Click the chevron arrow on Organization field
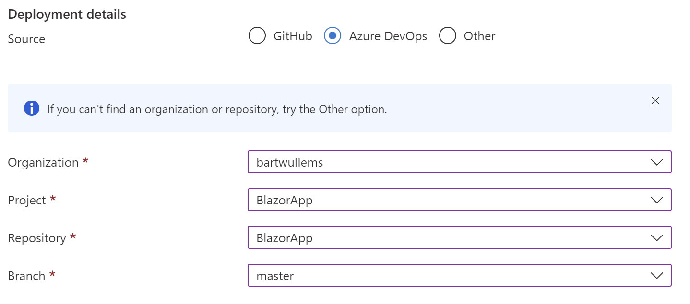This screenshot has width=690, height=304. [x=656, y=162]
